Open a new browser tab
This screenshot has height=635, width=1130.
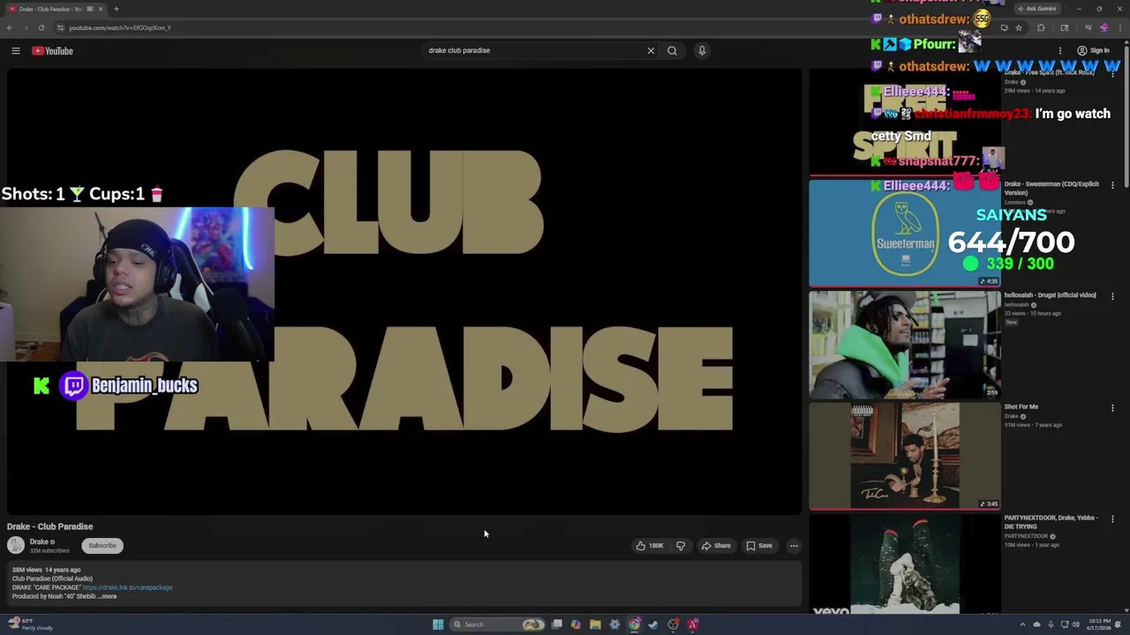click(116, 9)
